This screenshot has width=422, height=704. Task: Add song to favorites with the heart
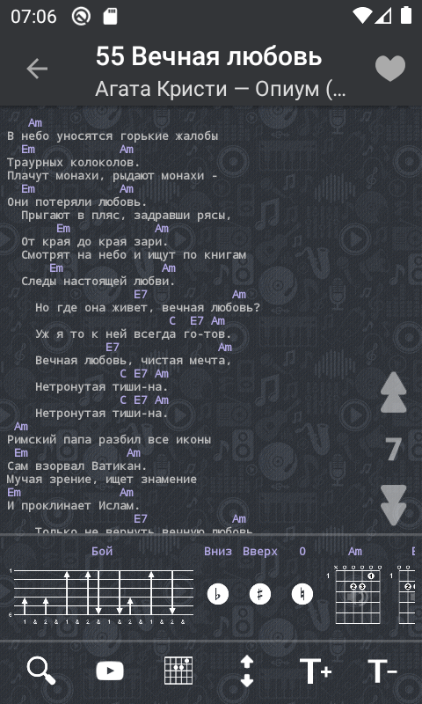point(390,69)
